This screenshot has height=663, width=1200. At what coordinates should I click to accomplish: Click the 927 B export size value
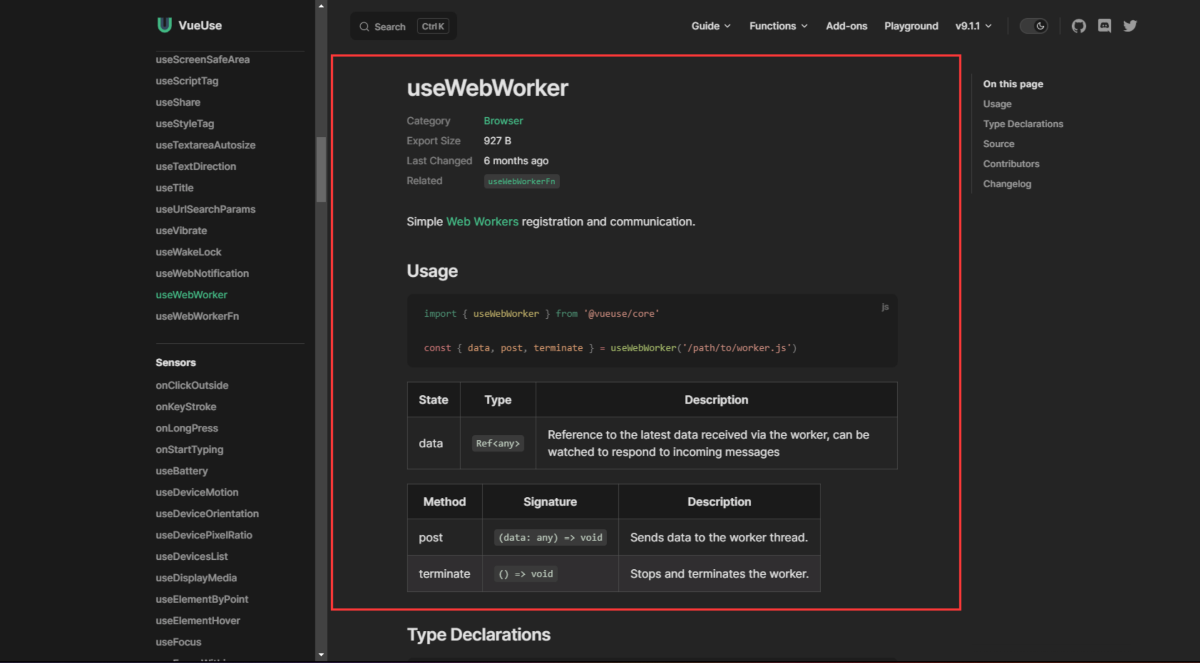[497, 140]
